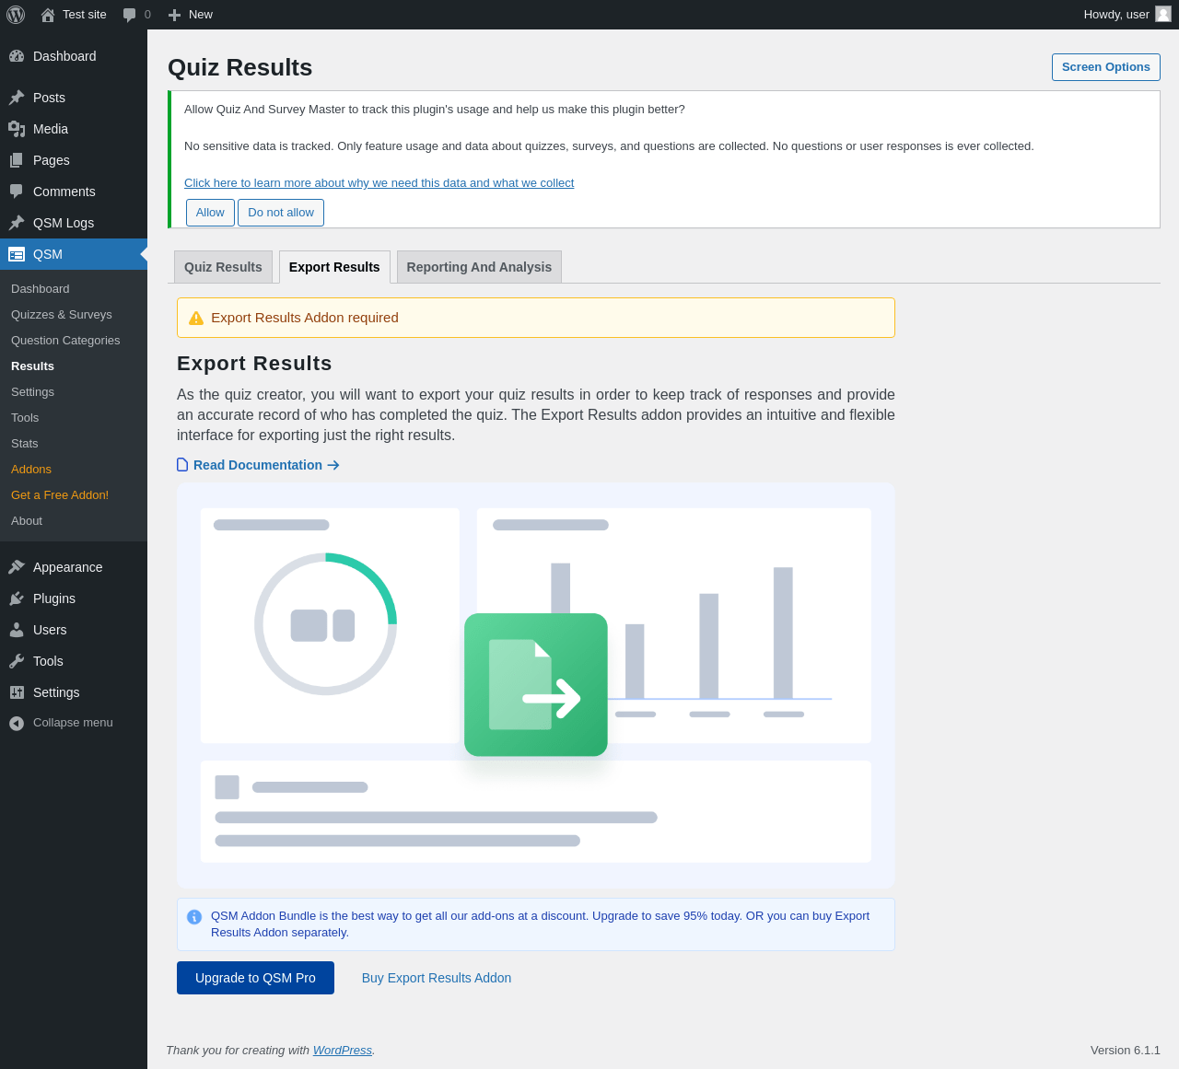Image resolution: width=1179 pixels, height=1069 pixels.
Task: Click the export addon preview illustration
Action: click(x=536, y=685)
